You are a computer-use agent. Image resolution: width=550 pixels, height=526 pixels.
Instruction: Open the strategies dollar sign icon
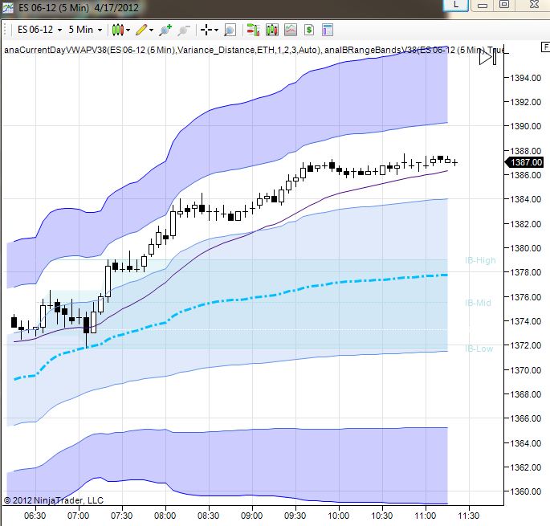(308, 30)
